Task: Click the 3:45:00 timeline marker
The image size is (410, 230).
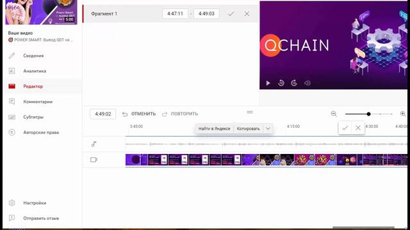Action: 136,126
